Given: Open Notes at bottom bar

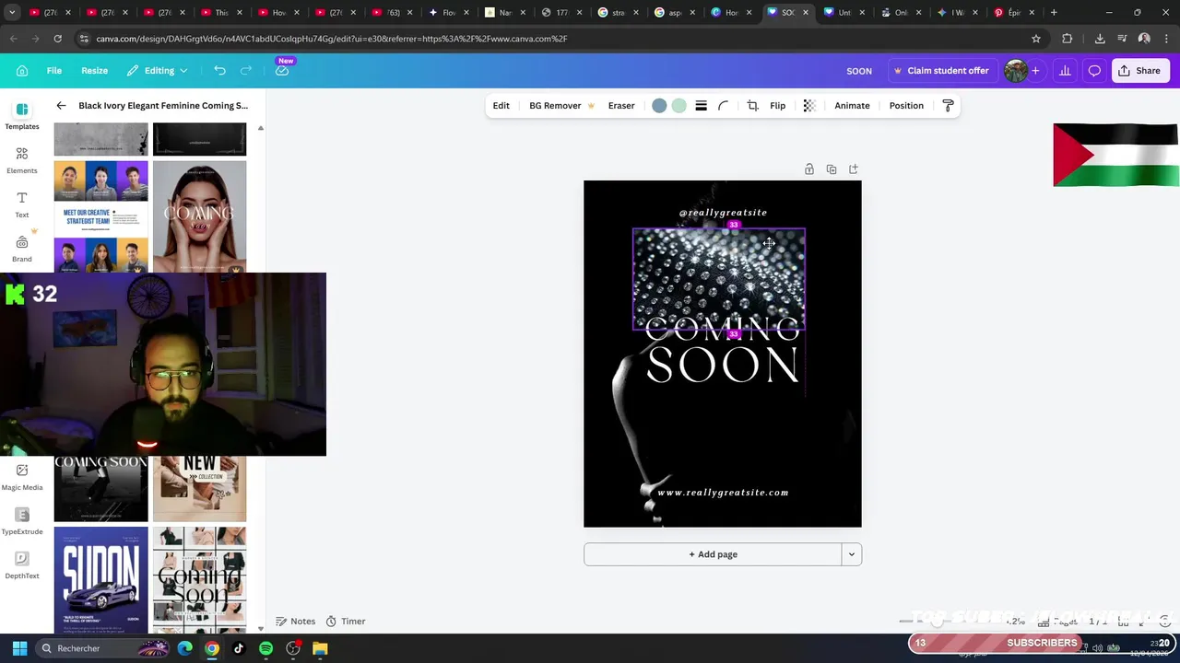Looking at the screenshot, I should (x=295, y=622).
